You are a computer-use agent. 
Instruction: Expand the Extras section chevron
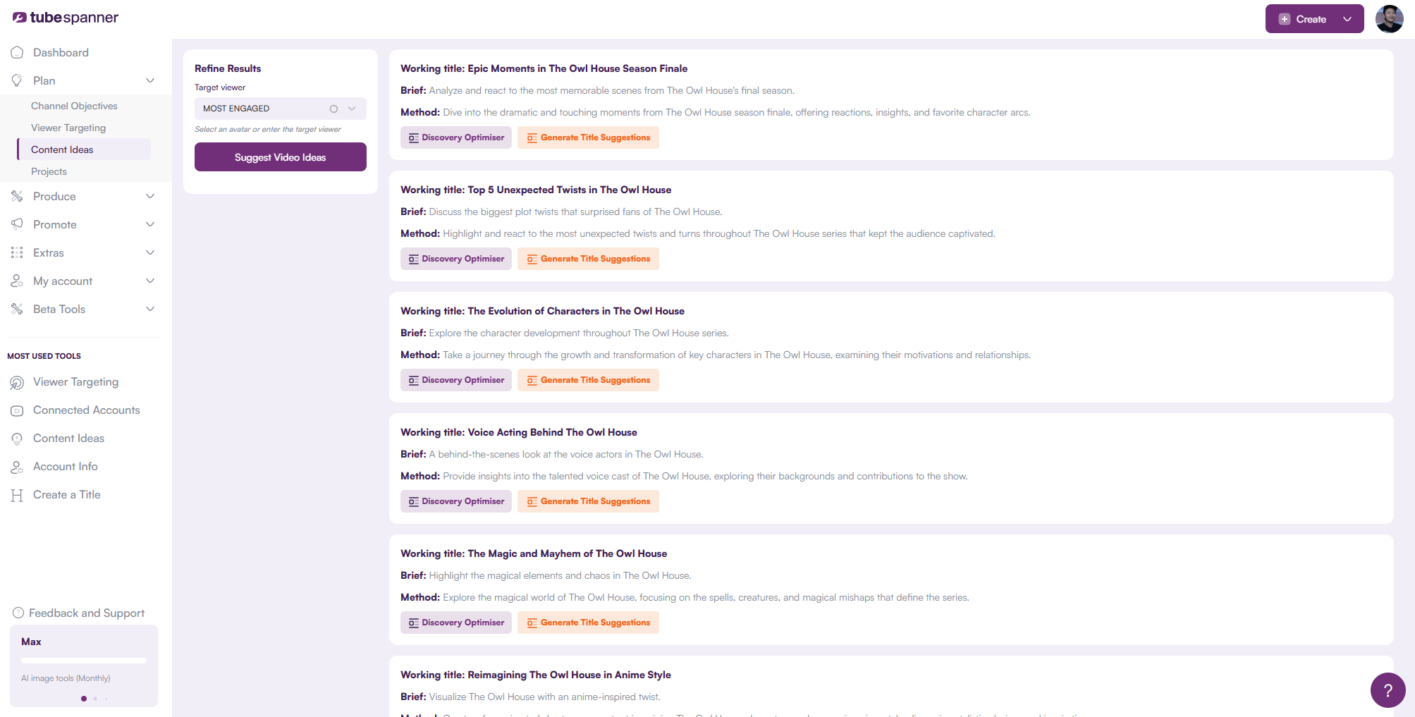click(x=150, y=252)
